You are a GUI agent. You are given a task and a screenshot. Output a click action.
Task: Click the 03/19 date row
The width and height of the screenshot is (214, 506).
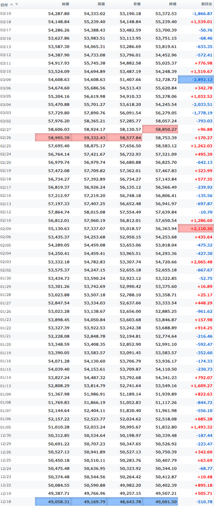pyautogui.click(x=107, y=14)
